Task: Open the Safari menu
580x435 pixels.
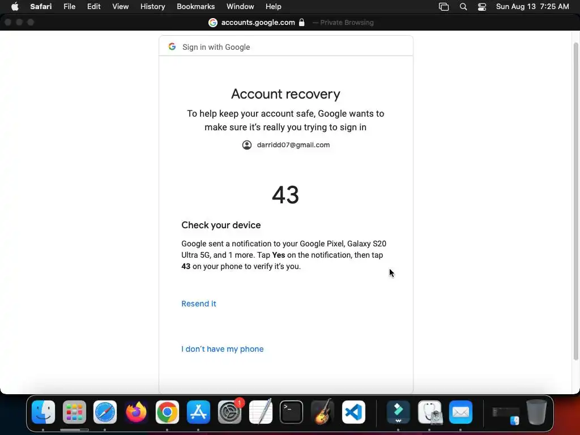Action: coord(41,7)
